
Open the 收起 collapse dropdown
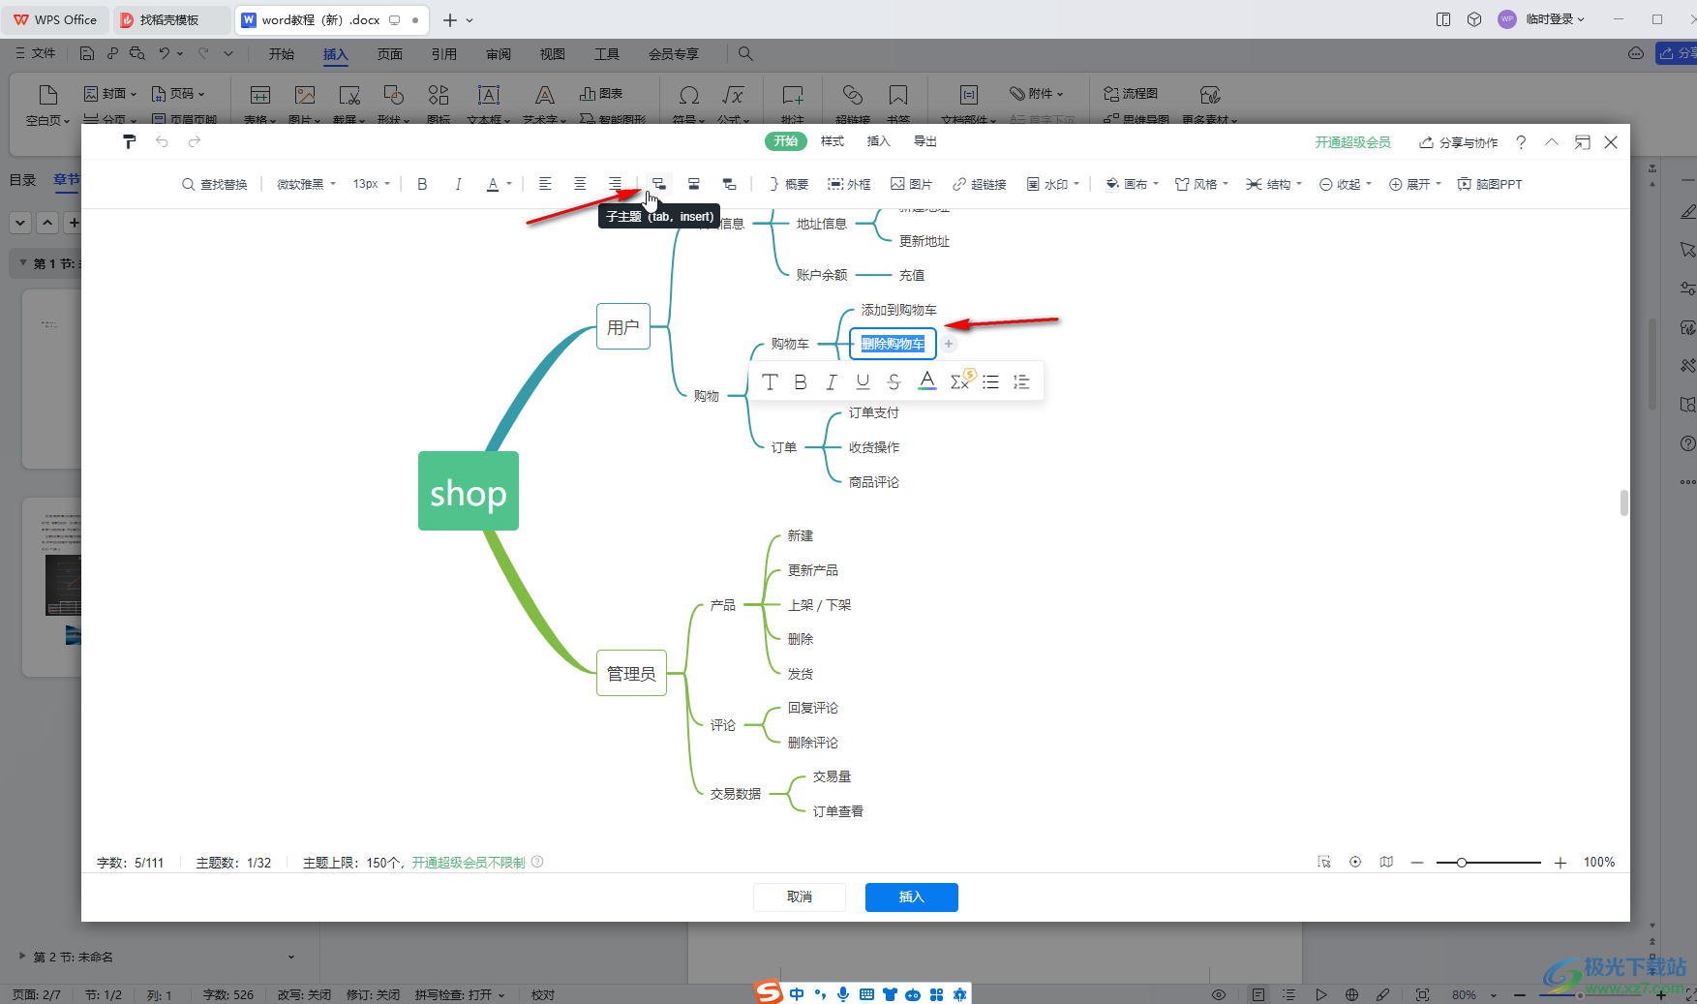(1346, 184)
